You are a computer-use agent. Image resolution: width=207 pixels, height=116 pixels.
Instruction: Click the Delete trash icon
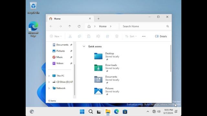pyautogui.click(x=117, y=36)
